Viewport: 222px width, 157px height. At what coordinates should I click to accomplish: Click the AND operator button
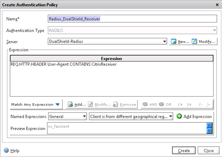(x=146, y=104)
